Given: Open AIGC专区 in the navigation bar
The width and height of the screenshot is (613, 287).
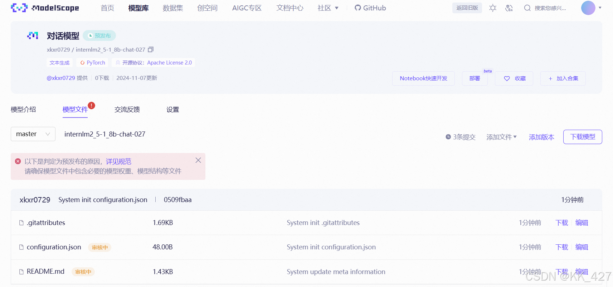Looking at the screenshot, I should coord(247,8).
